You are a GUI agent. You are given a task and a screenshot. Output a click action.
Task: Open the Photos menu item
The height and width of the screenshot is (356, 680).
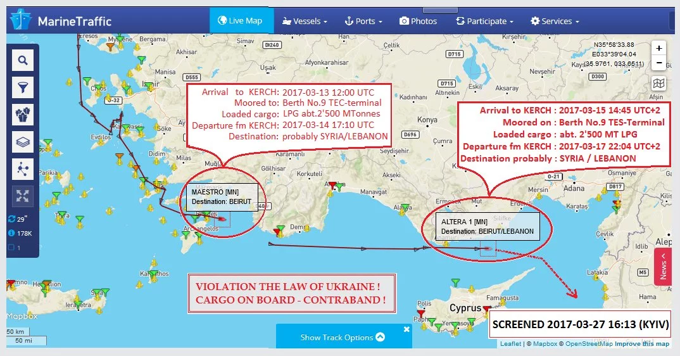pos(418,21)
